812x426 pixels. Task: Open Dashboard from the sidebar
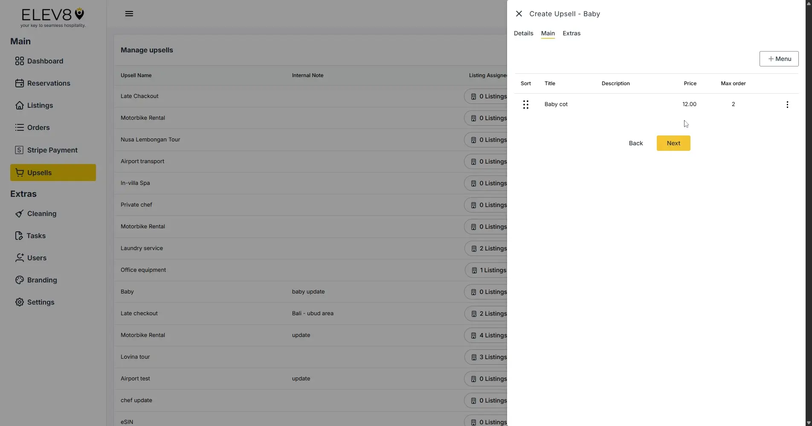(44, 61)
